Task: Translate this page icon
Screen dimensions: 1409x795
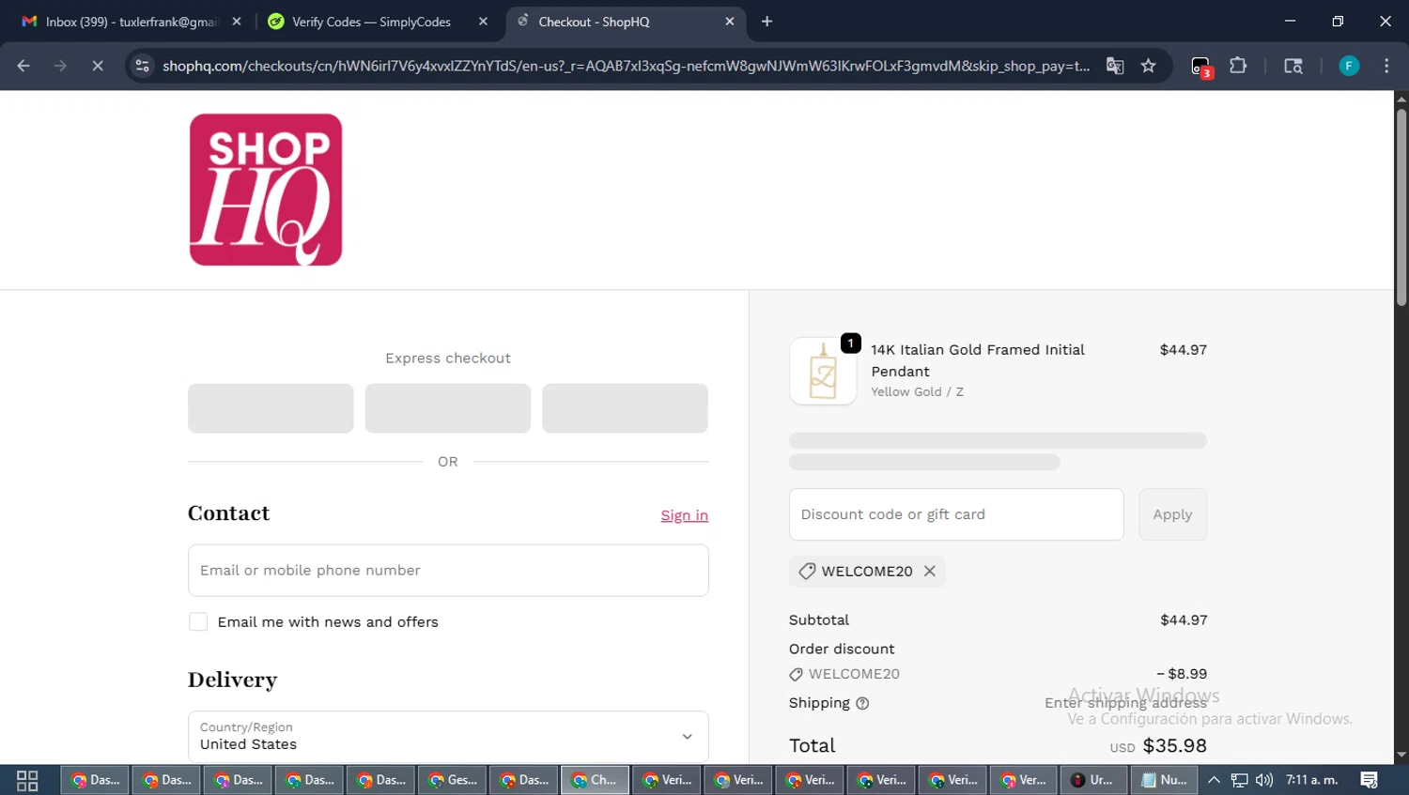Action: (x=1115, y=66)
